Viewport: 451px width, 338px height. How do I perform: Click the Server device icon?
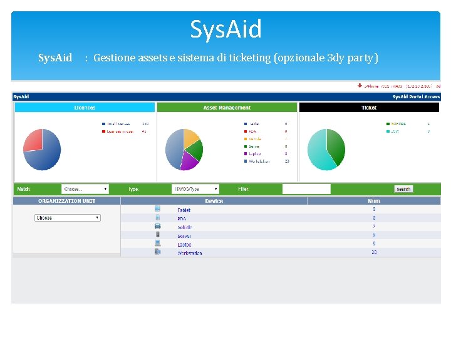coord(158,235)
